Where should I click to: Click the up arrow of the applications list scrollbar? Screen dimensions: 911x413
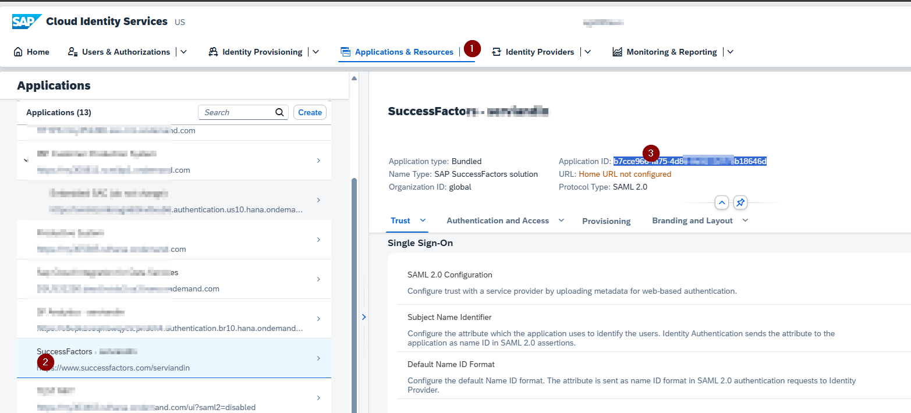point(353,77)
